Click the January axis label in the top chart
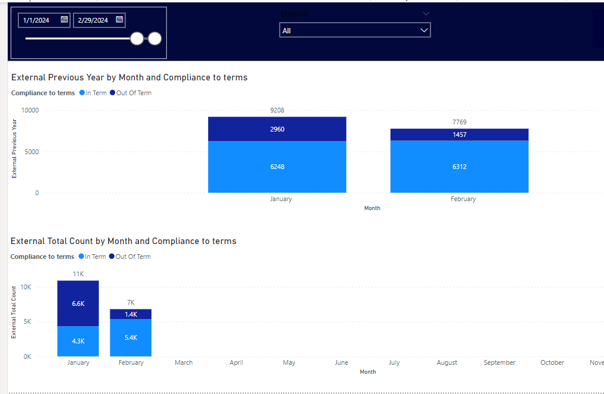 281,199
